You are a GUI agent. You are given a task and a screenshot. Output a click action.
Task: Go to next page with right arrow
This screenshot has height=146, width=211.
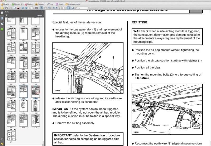26,8
